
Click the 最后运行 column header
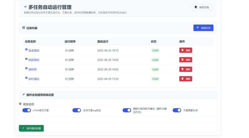point(103,41)
